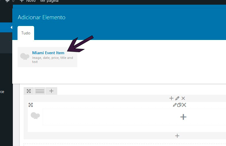The width and height of the screenshot is (226, 146).
Task: Click the description 'Image, date, price, title and text'
Action: [x=53, y=60]
